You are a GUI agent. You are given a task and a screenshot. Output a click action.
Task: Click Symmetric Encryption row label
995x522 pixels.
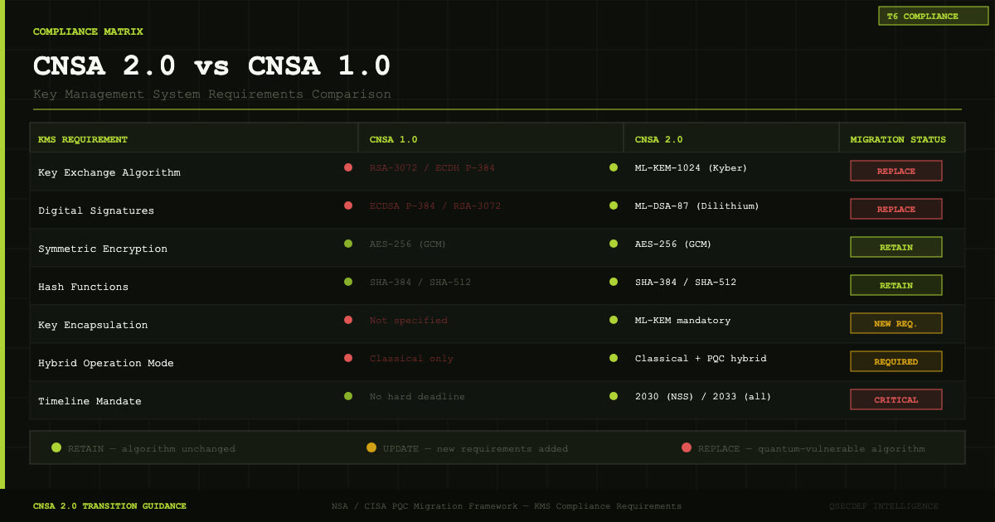tap(103, 249)
